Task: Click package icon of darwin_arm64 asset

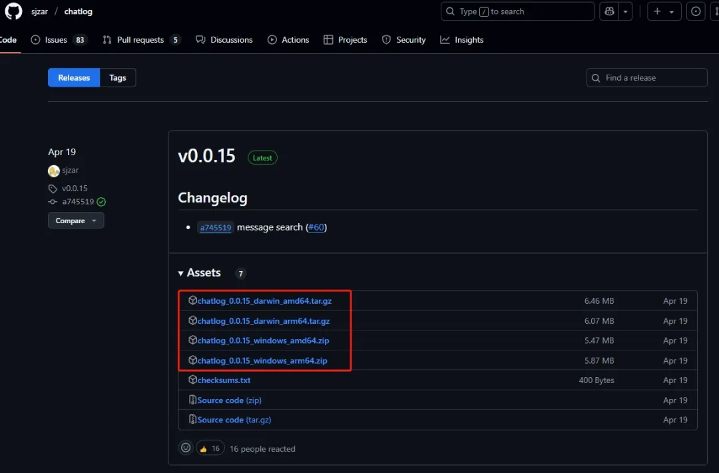Action: click(192, 320)
